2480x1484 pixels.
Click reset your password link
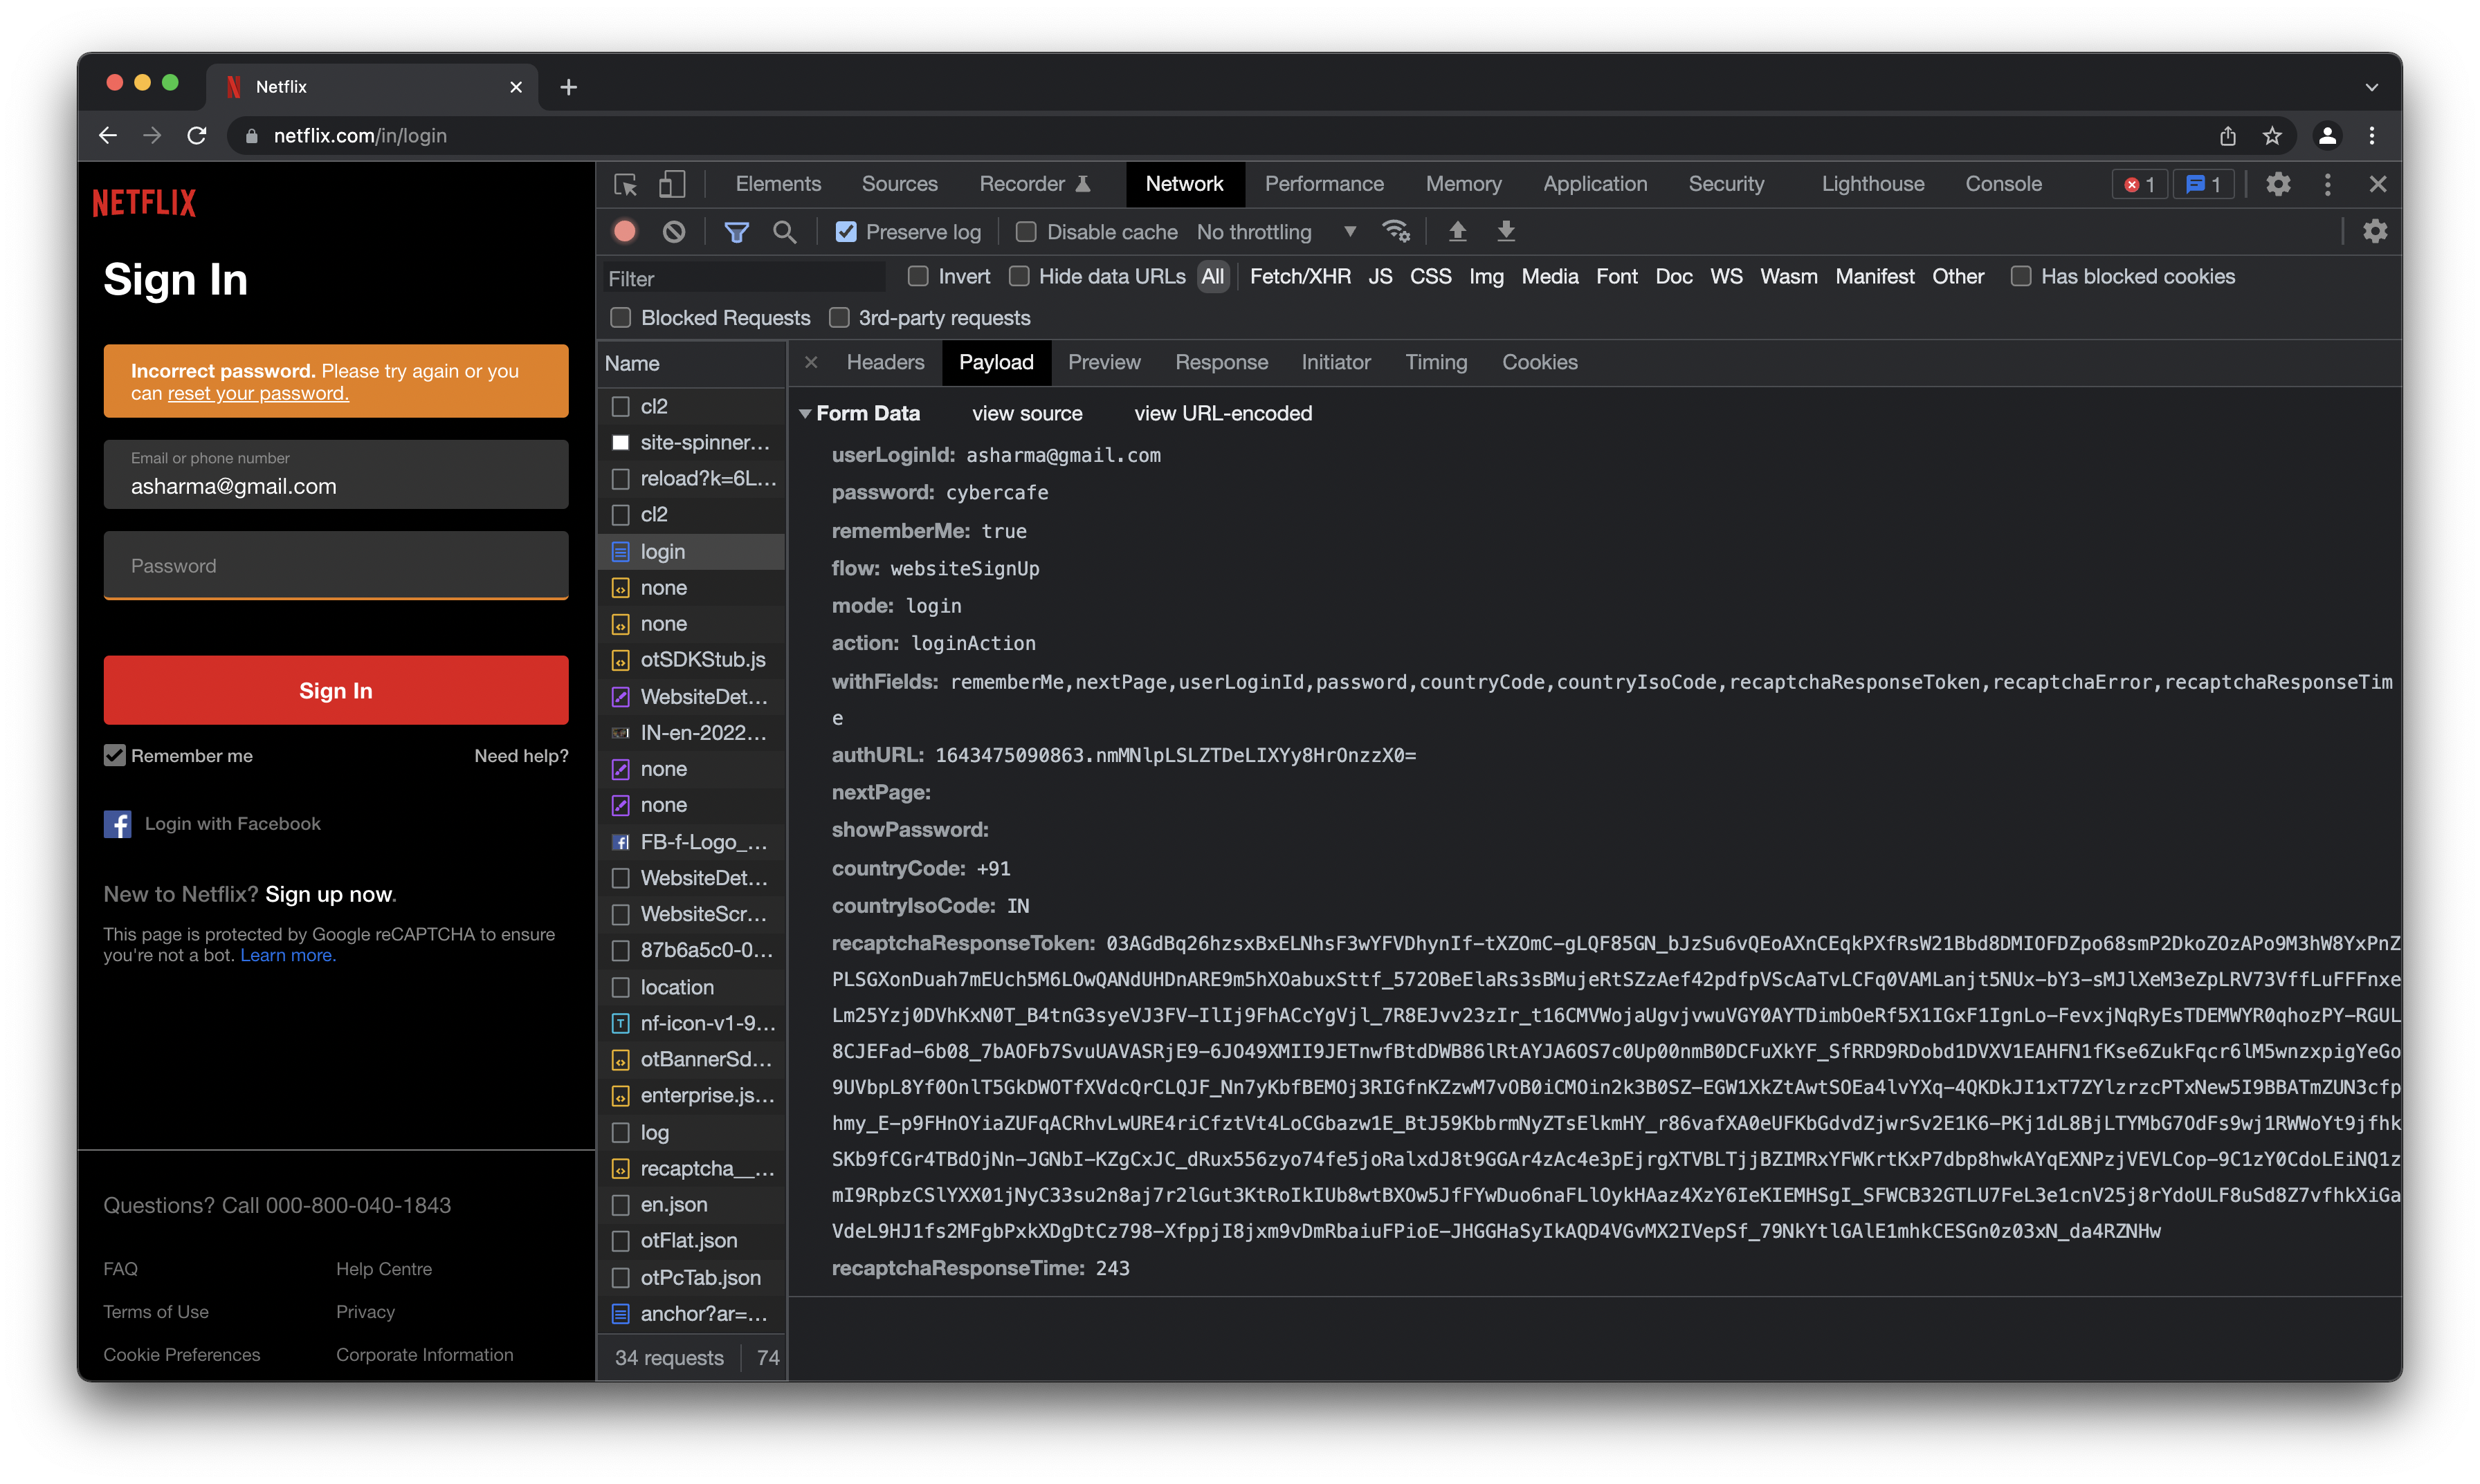tap(258, 393)
